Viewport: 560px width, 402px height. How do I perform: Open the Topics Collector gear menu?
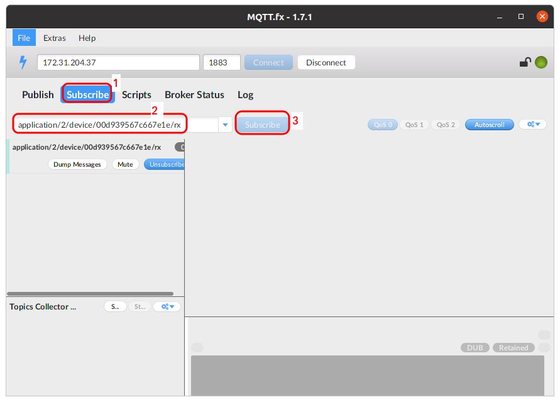point(167,306)
